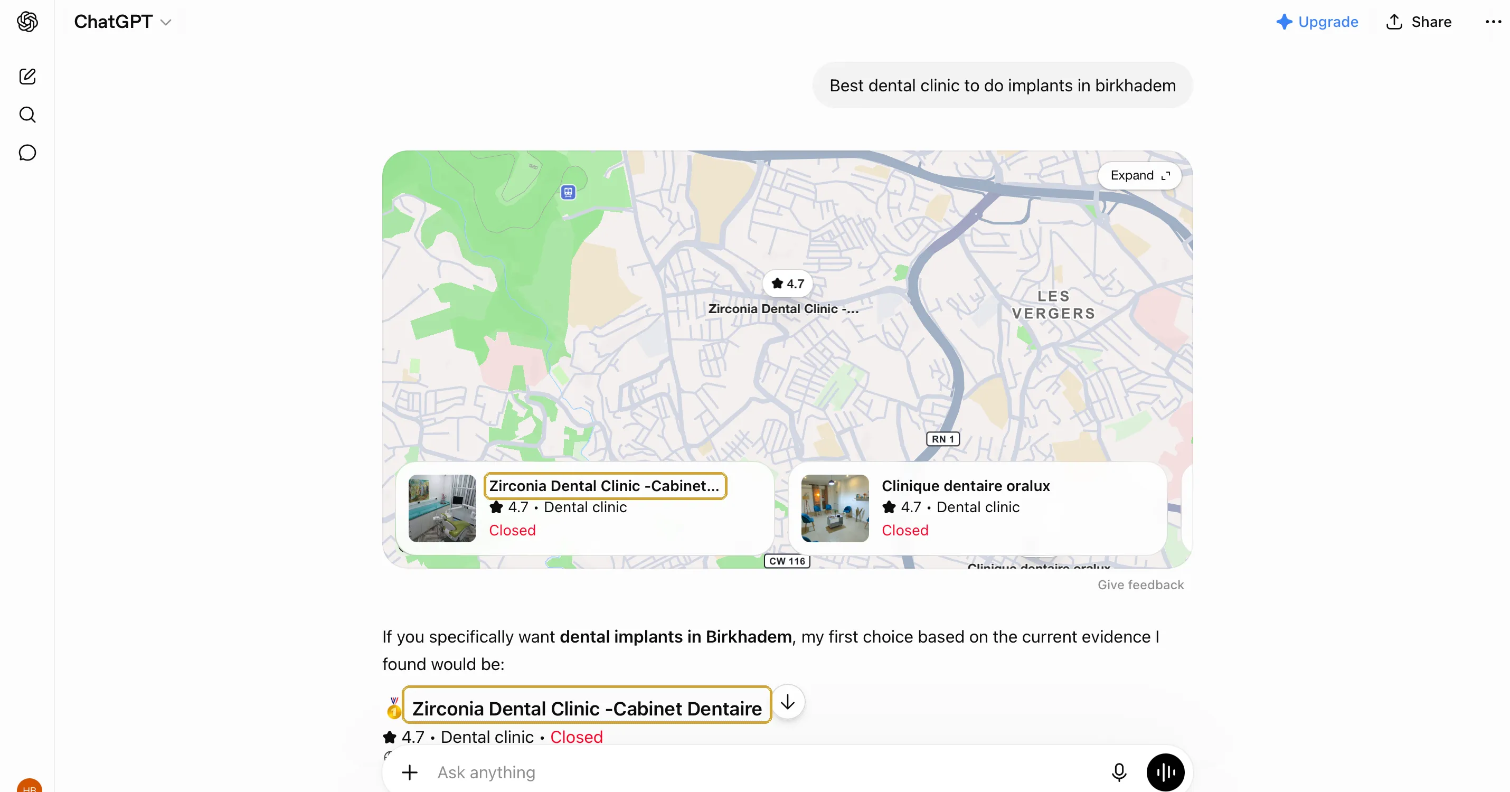Open the chats bubble icon in the sidebar
This screenshot has height=792, width=1510.
27,153
